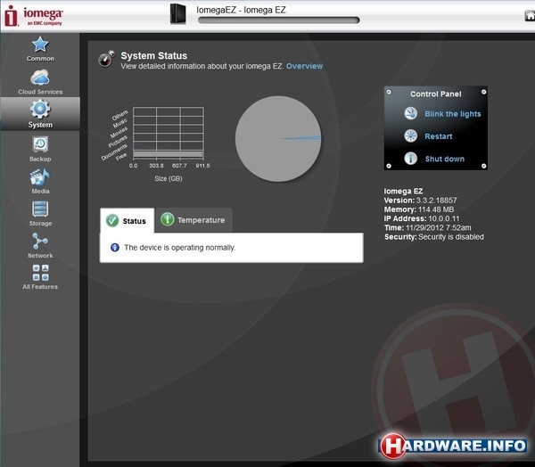Open the Media section icon
535x467 pixels.
[x=40, y=177]
